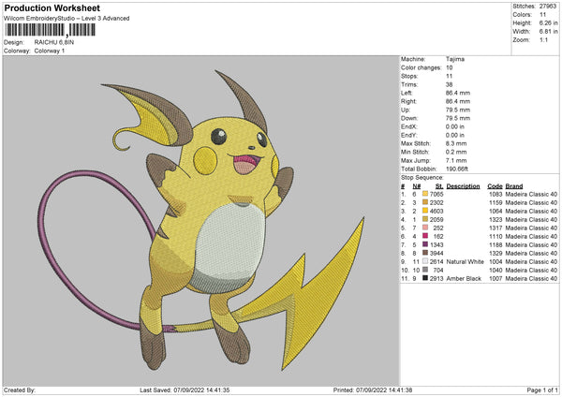Click the Max Jump value '7.1 mm'
This screenshot has height=397, width=562.
pyautogui.click(x=456, y=160)
